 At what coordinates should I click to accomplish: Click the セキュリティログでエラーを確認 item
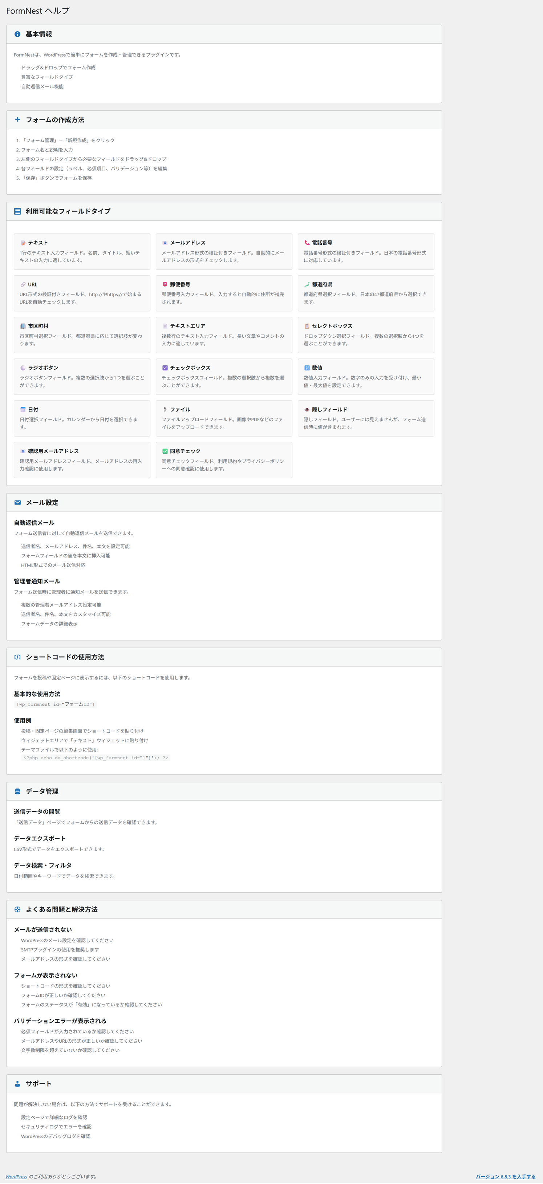(x=56, y=1127)
